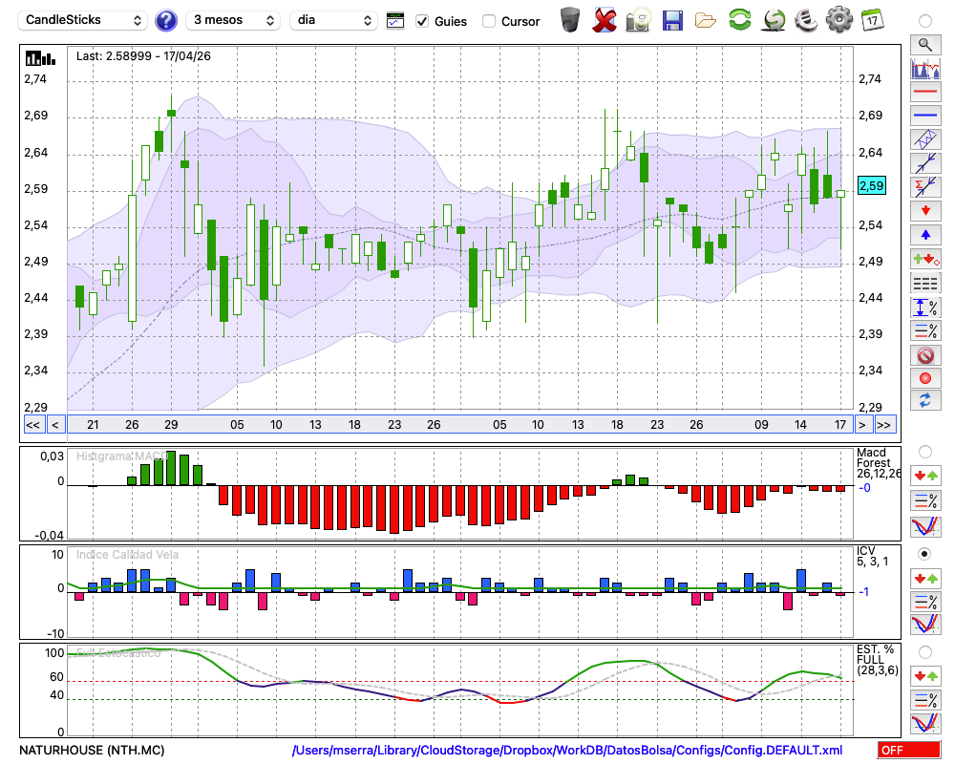Image resolution: width=955 pixels, height=764 pixels.
Task: Toggle the red OFF indicator
Action: click(x=909, y=750)
